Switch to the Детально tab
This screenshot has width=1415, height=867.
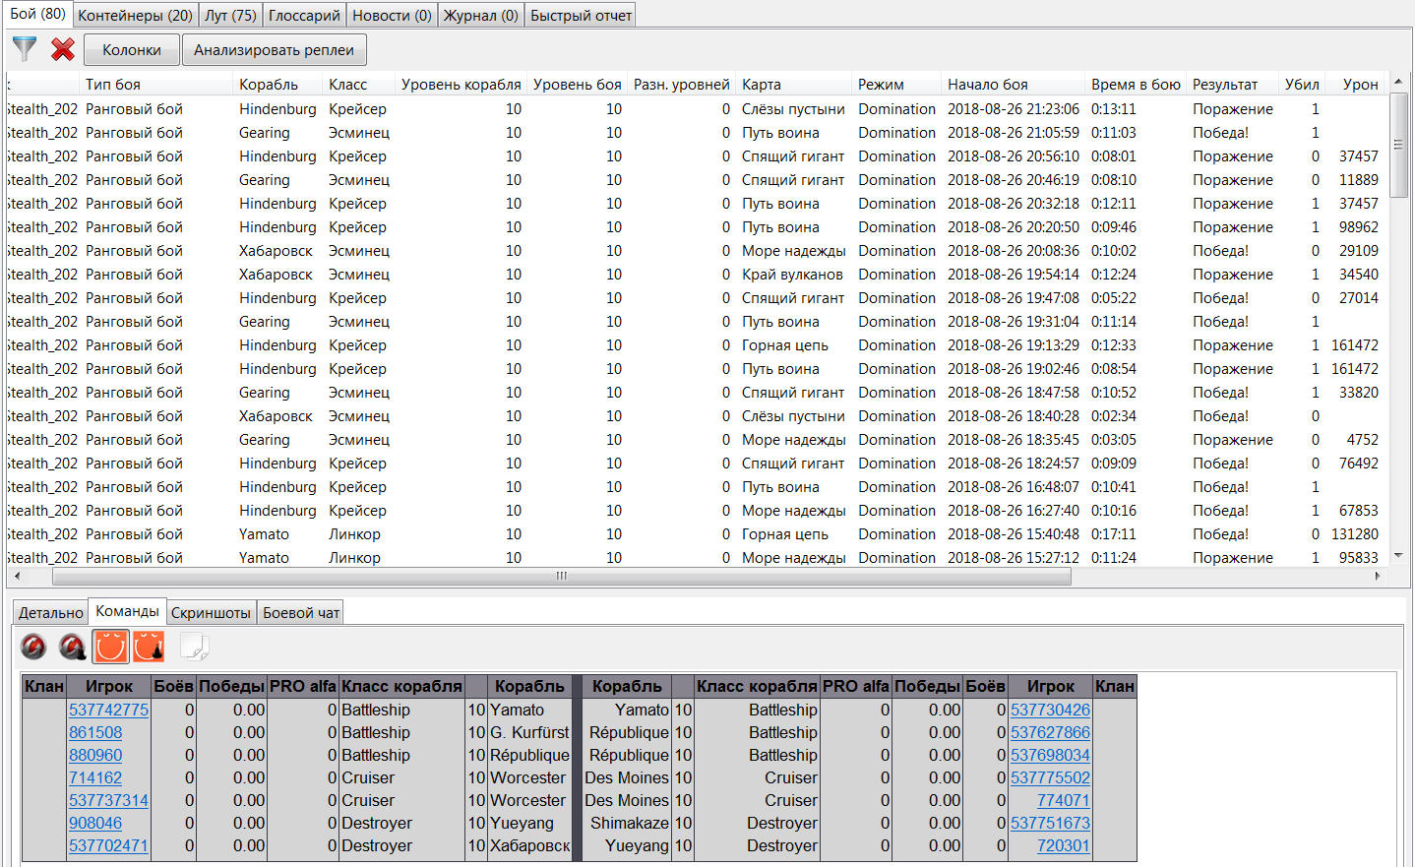tap(51, 613)
